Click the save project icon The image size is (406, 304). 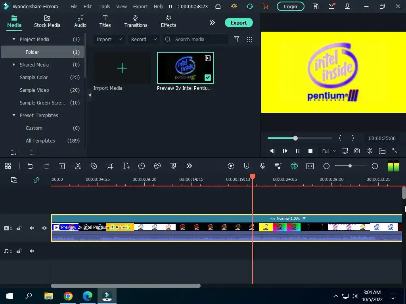[315, 6]
